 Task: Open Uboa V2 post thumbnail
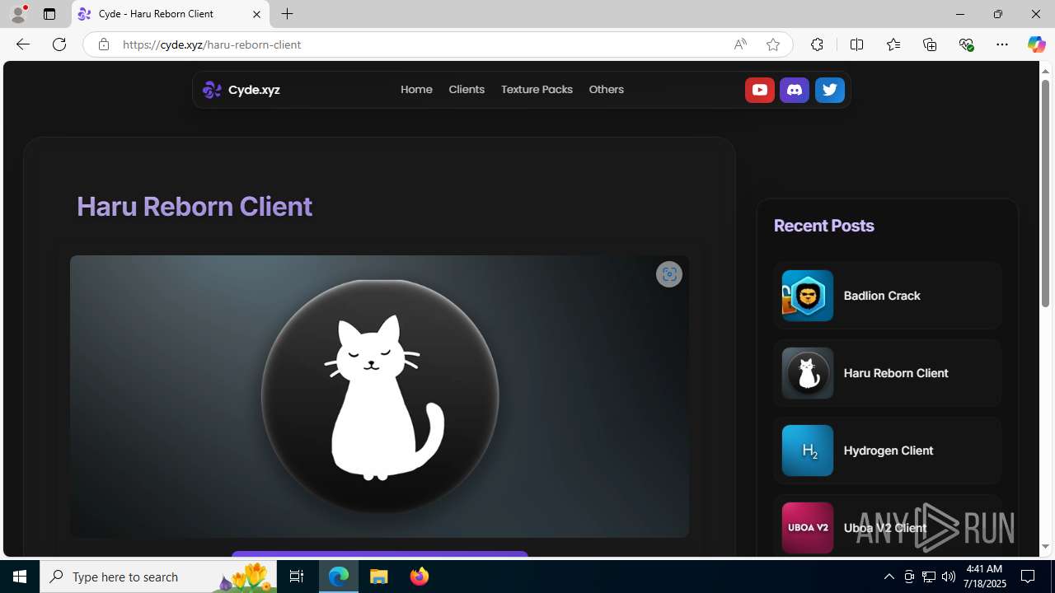(808, 528)
